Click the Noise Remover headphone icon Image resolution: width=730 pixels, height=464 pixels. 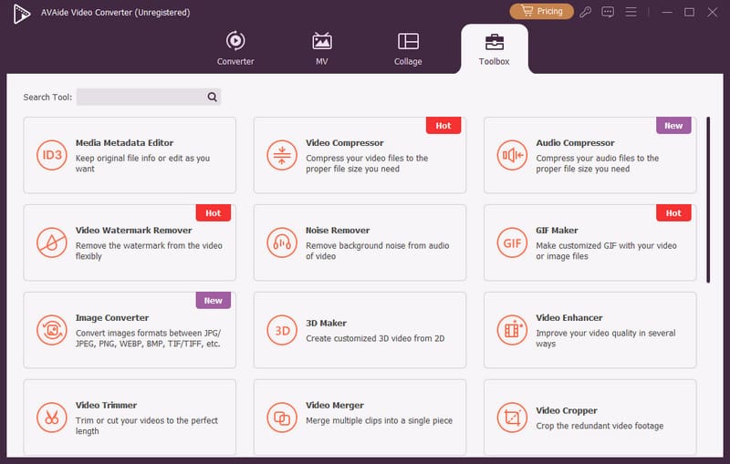click(281, 242)
